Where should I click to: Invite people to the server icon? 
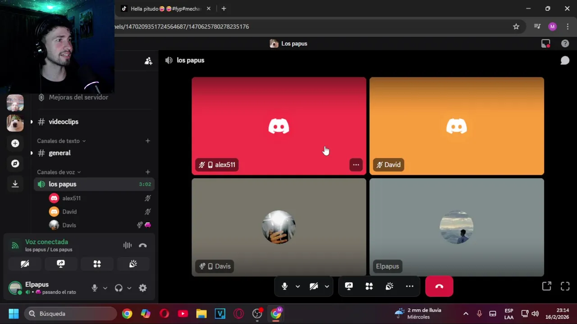[x=148, y=61]
